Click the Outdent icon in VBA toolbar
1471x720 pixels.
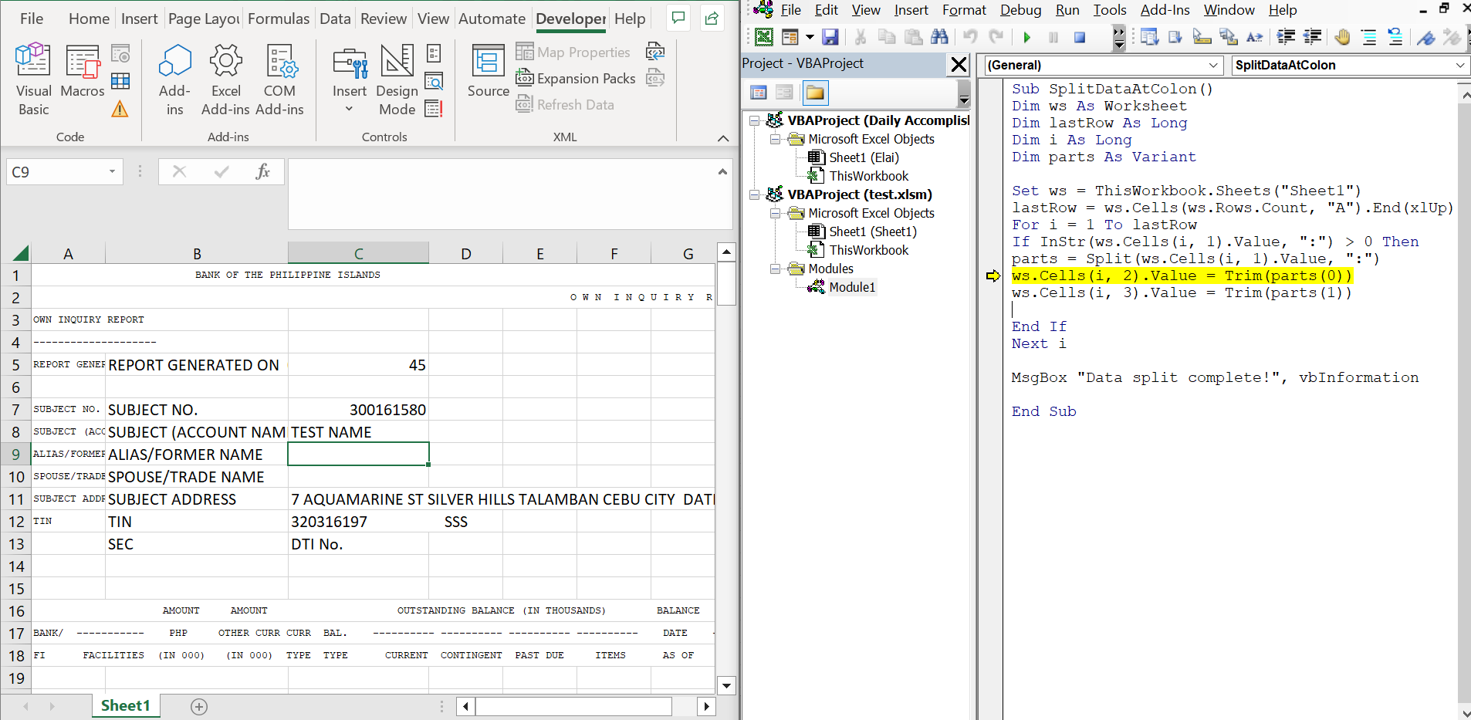(x=1312, y=36)
